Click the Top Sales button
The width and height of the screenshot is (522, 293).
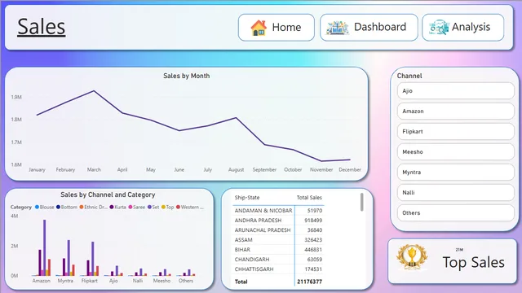[453, 261]
